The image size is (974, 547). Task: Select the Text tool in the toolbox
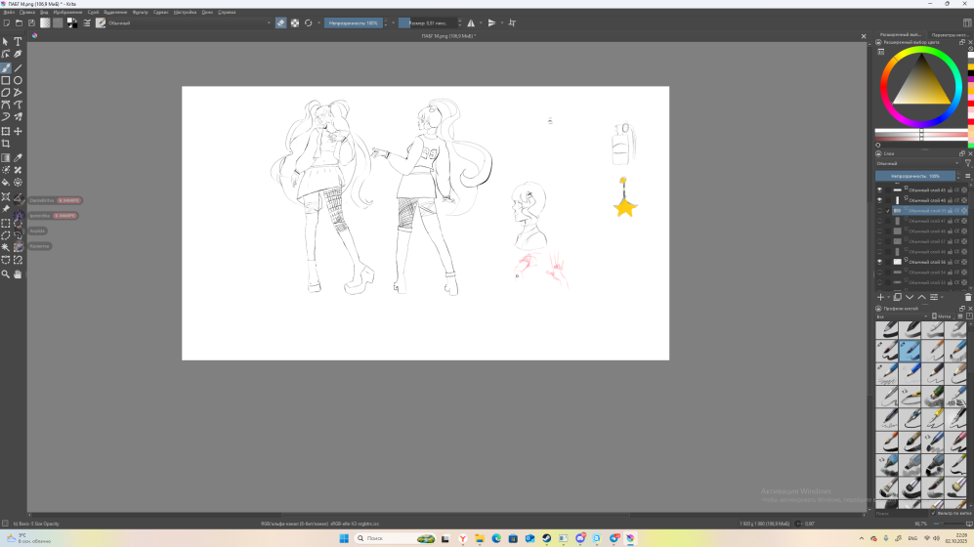18,42
